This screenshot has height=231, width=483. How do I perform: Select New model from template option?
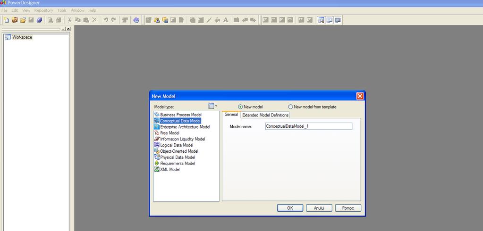pos(290,107)
